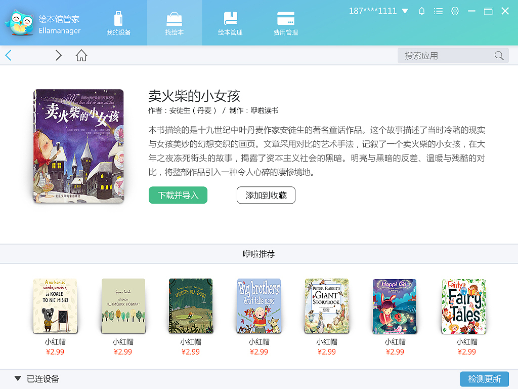Viewport: 518px width, 389px height.
Task: Click the 下载并导入 green button
Action: click(178, 195)
